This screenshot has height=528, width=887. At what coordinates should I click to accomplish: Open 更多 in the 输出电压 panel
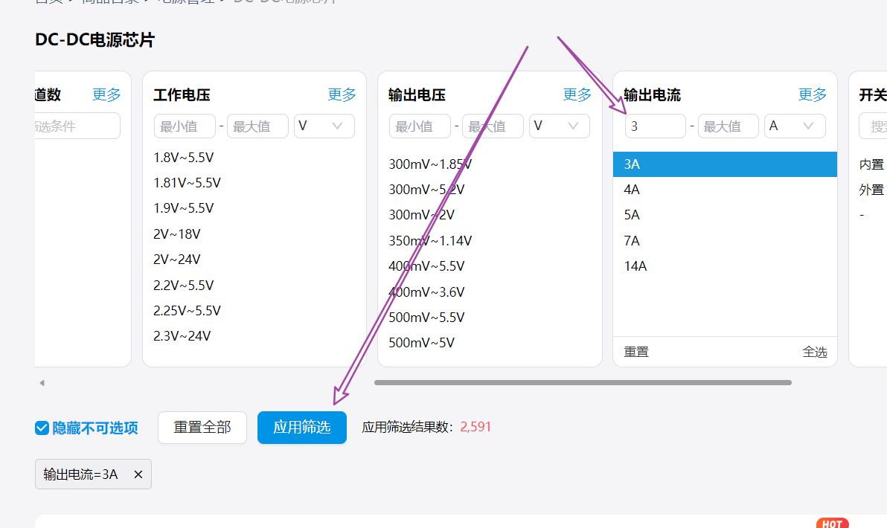(x=577, y=94)
